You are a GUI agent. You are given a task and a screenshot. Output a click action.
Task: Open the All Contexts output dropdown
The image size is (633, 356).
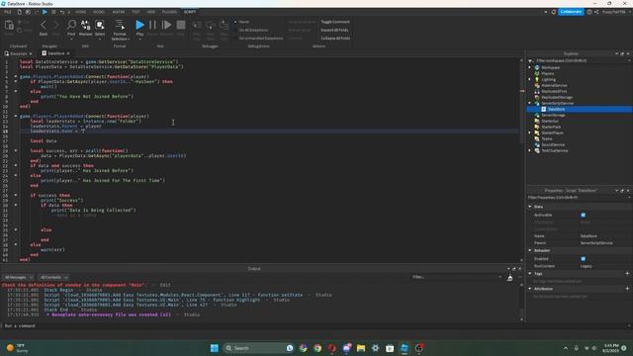click(x=53, y=277)
